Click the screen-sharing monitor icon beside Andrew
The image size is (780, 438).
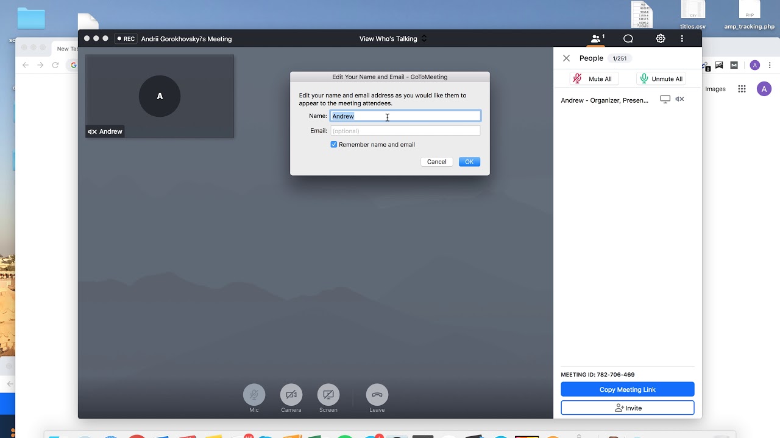(x=665, y=99)
